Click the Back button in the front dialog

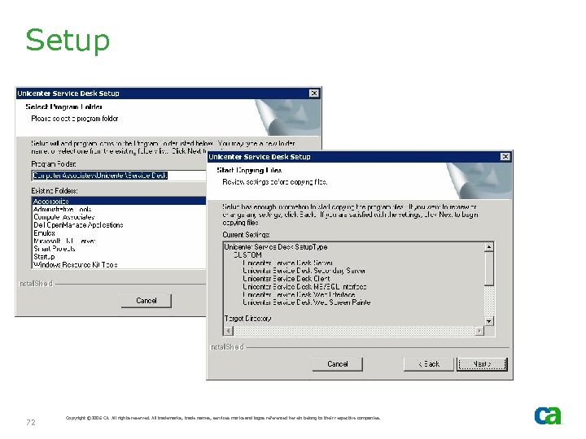click(429, 364)
